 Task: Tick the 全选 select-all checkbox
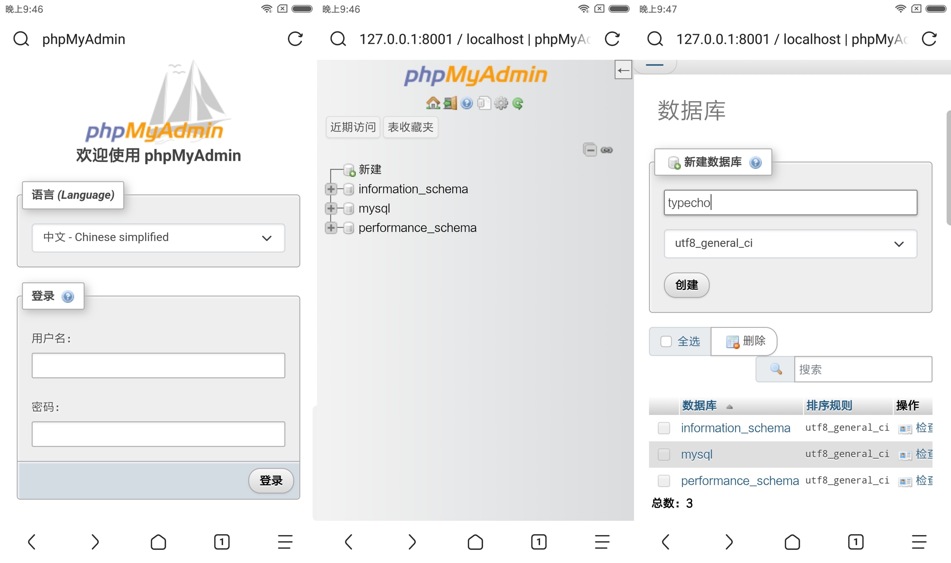tap(666, 341)
